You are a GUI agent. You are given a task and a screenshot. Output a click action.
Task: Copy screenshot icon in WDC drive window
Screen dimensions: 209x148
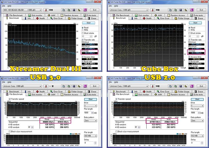[x=69, y=10]
